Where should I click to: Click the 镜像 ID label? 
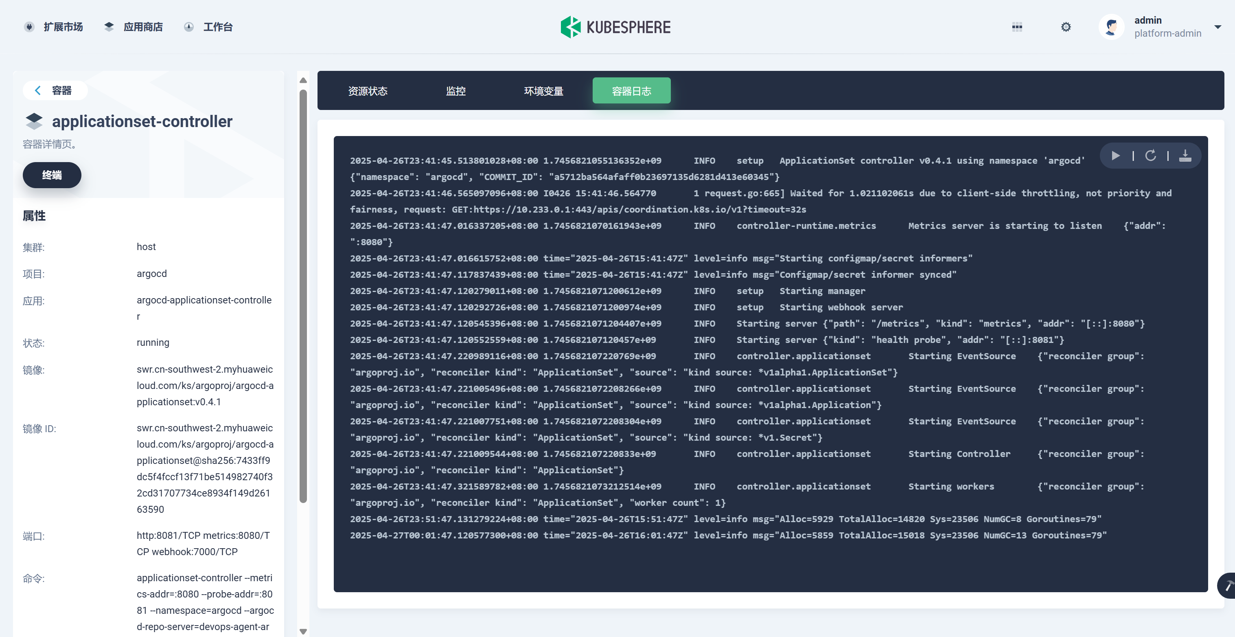pos(39,428)
